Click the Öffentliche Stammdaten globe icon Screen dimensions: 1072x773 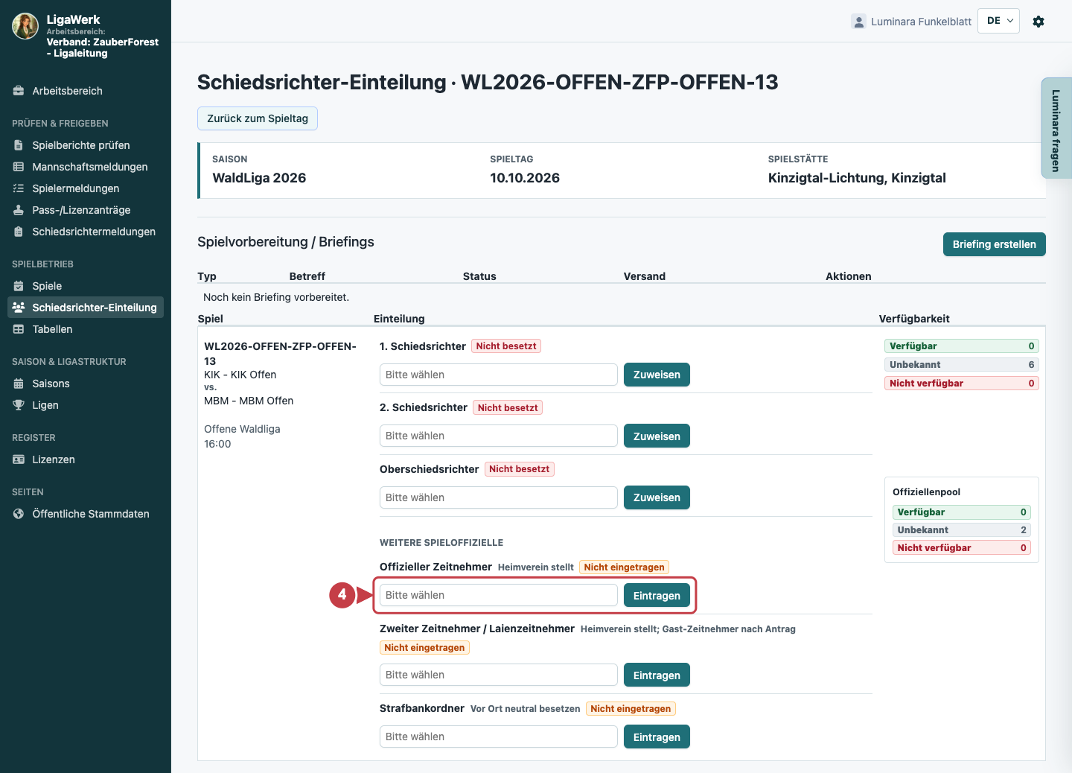click(19, 514)
